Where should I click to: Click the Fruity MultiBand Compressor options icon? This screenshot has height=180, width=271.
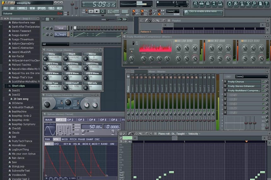coord(124,36)
